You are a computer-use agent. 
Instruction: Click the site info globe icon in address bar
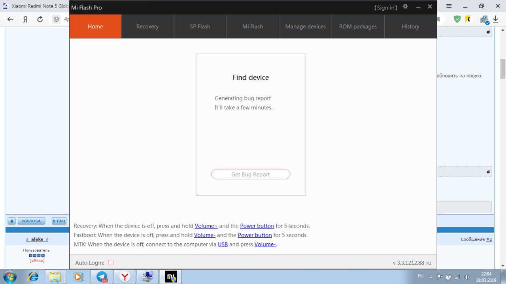point(57,19)
